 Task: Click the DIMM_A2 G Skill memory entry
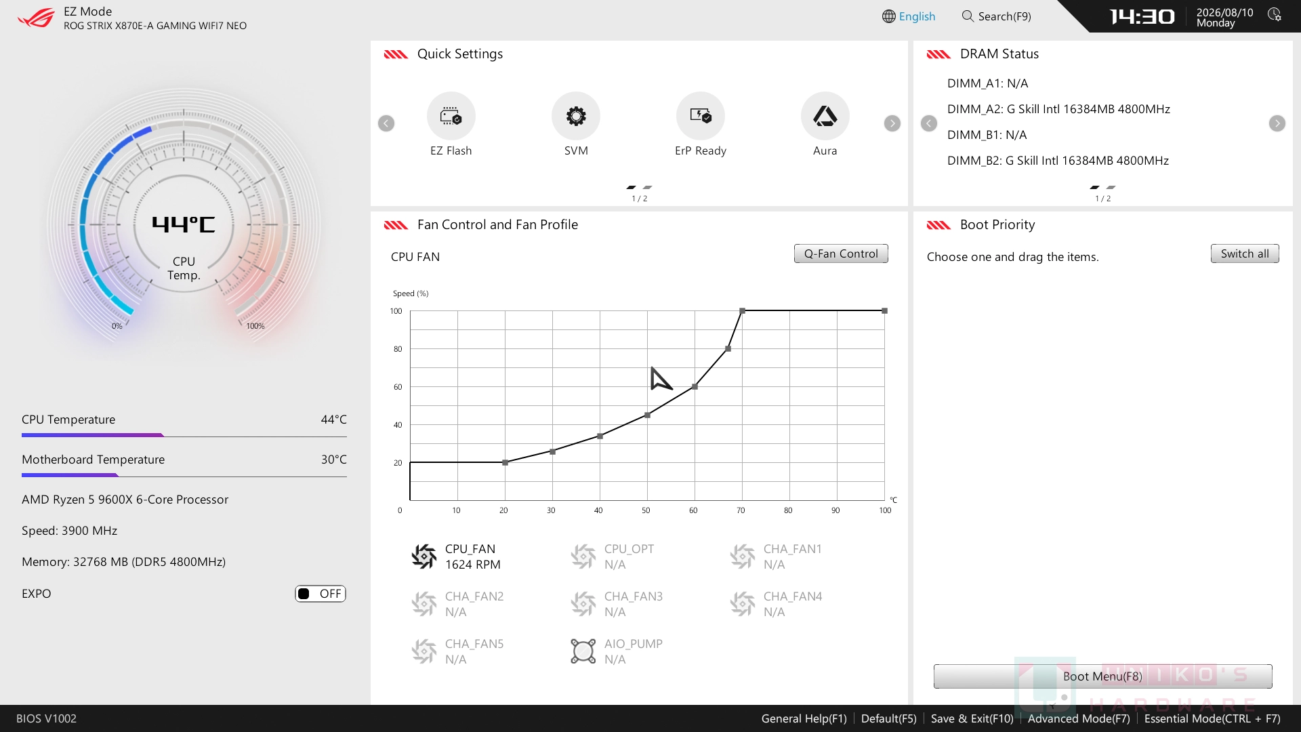pyautogui.click(x=1058, y=109)
